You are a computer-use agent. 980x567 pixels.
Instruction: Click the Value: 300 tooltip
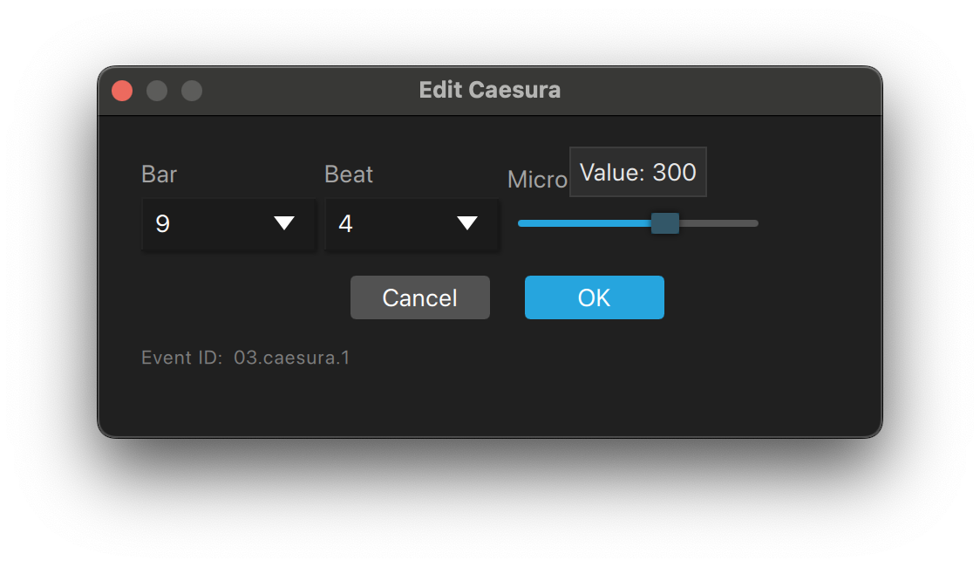[x=638, y=172]
